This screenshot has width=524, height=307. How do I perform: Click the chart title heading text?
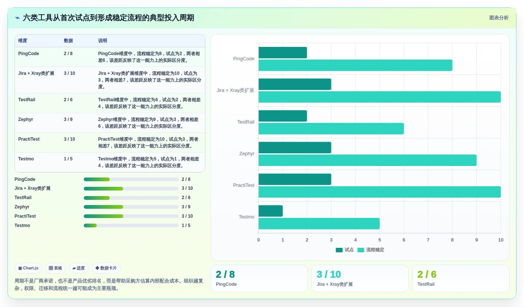[x=108, y=18]
